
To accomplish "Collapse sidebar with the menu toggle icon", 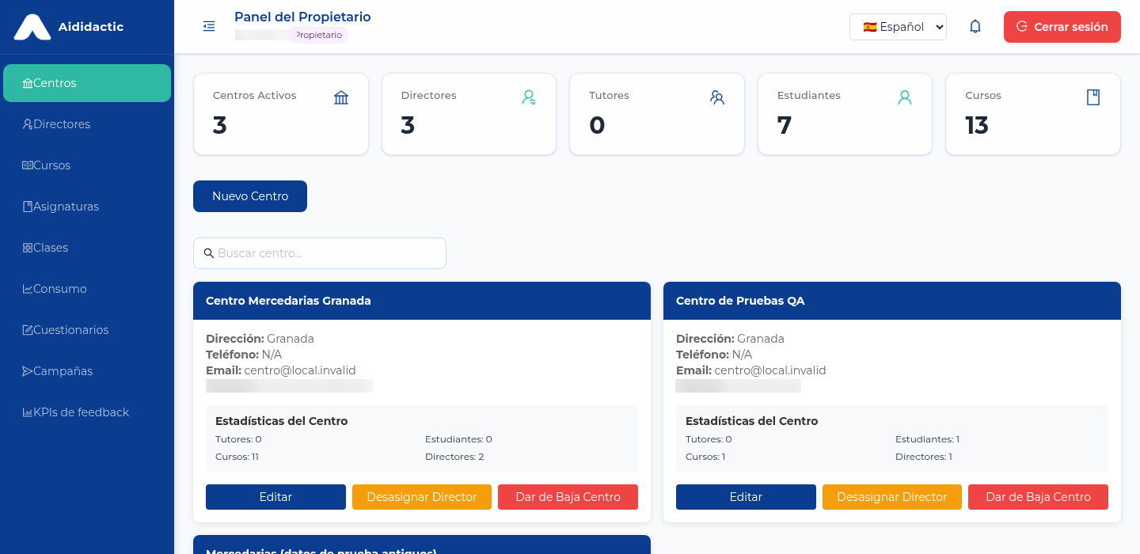I will click(209, 27).
